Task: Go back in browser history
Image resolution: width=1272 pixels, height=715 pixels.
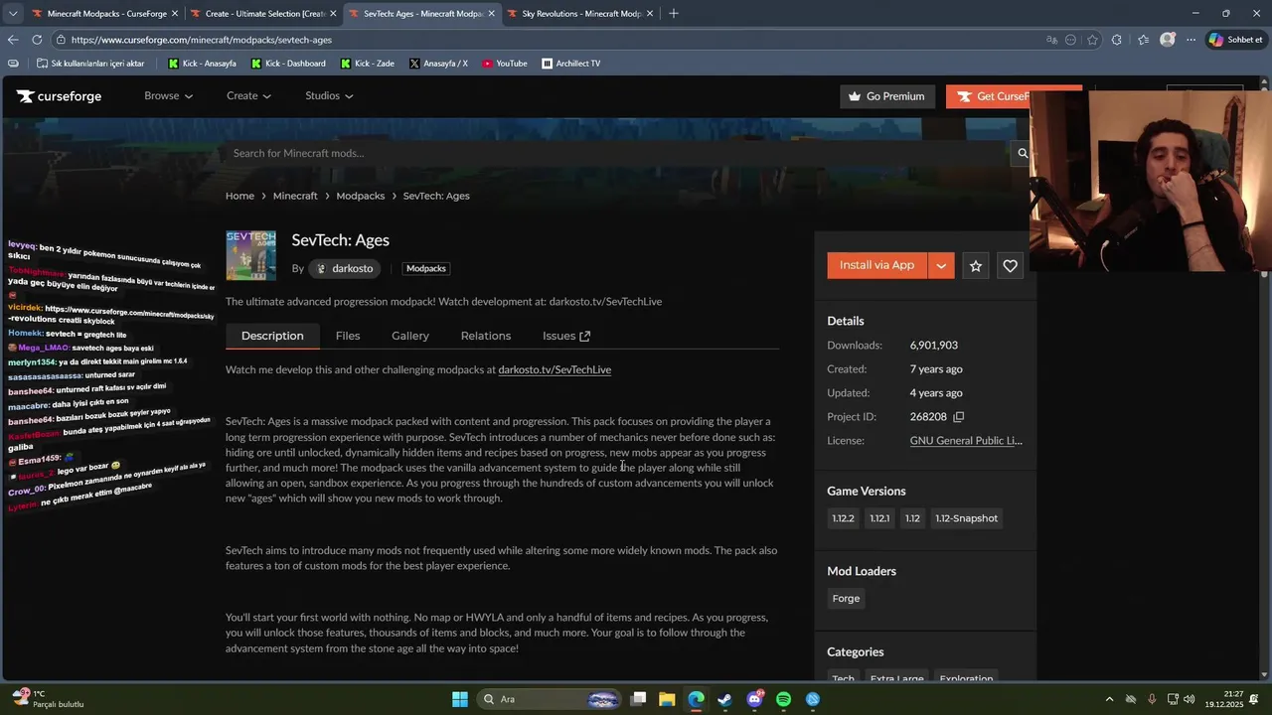Action: click(13, 40)
